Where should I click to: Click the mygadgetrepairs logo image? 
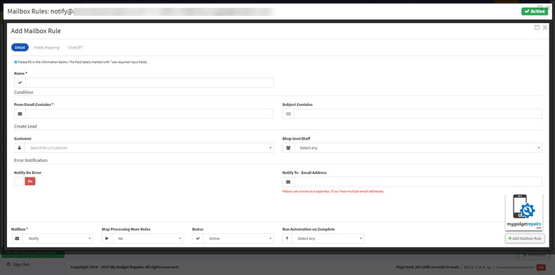click(x=524, y=213)
